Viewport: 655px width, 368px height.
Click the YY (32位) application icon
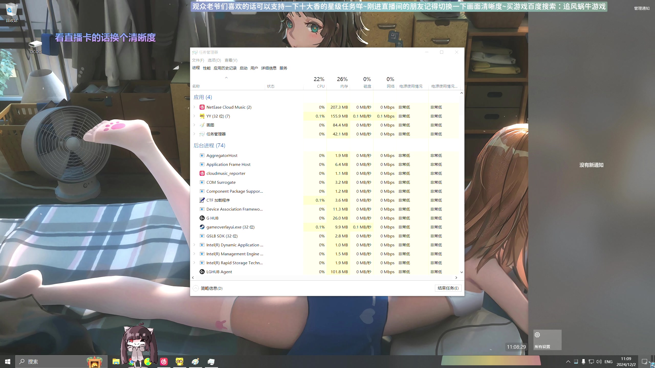[x=202, y=116]
